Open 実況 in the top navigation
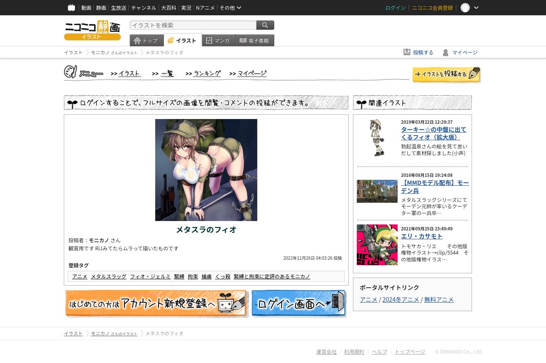The width and height of the screenshot is (546, 363). click(186, 8)
